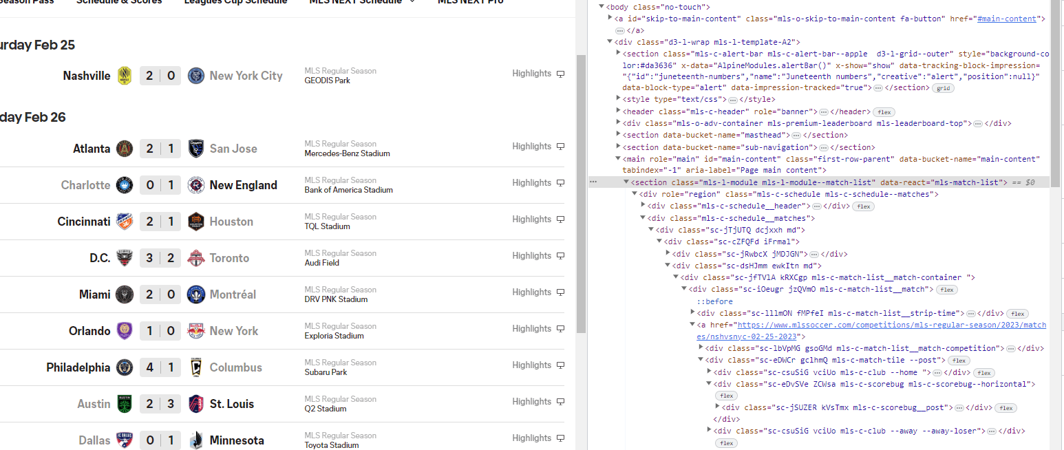Viewport: 1064px width, 450px height.
Task: Open Highlights for Philadelphia vs Columbus
Action: tap(538, 365)
